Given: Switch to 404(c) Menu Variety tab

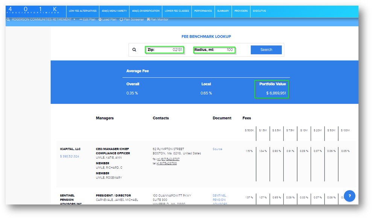Looking at the screenshot, I should click(x=114, y=11).
